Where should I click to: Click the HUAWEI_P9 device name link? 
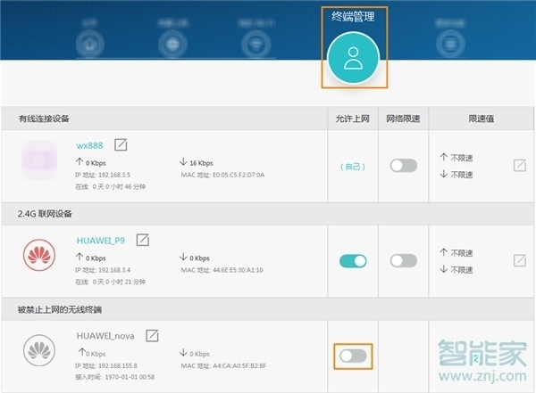[x=100, y=241]
